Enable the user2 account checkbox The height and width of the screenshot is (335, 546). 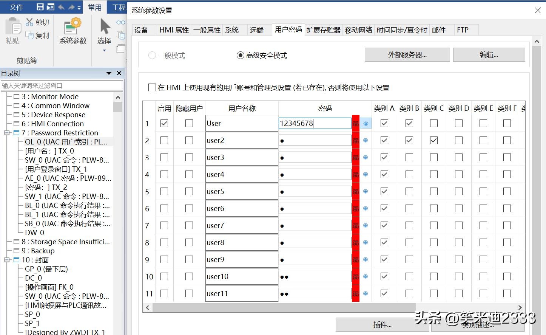point(164,141)
